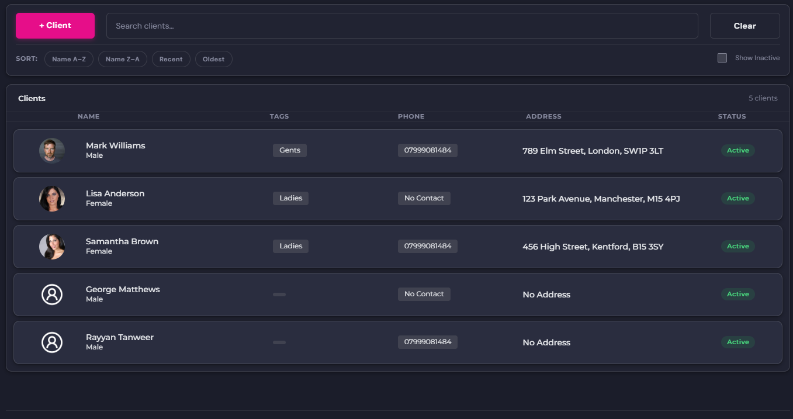Sort clients by Oldest
793x419 pixels.
pos(213,59)
